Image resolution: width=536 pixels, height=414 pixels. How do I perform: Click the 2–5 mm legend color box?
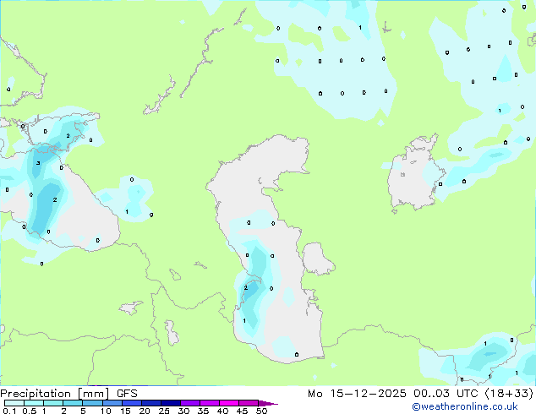coord(73,403)
